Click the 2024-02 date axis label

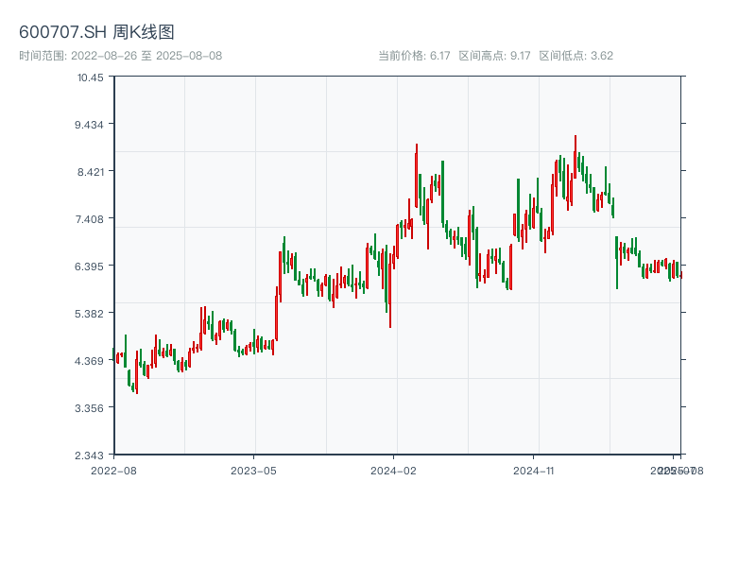pyautogui.click(x=394, y=470)
